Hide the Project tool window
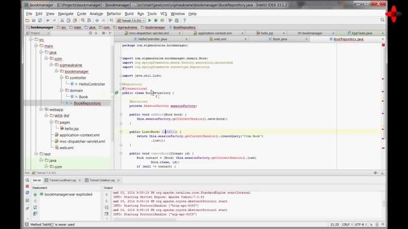 tap(110, 33)
